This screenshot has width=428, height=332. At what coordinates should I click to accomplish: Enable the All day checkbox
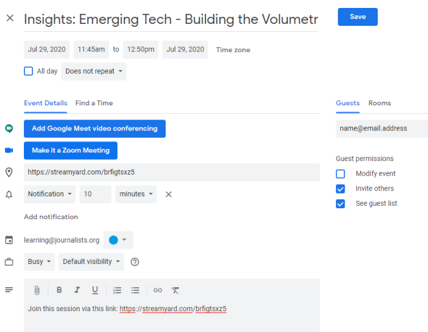pos(28,71)
